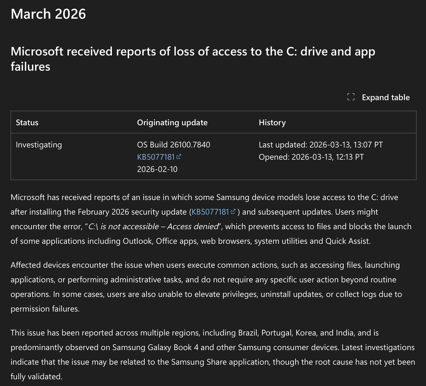Open the KB5077181 link in the table
Screen dimensions: 426x386
[x=156, y=157]
